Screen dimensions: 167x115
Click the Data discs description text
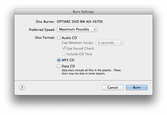(91, 72)
